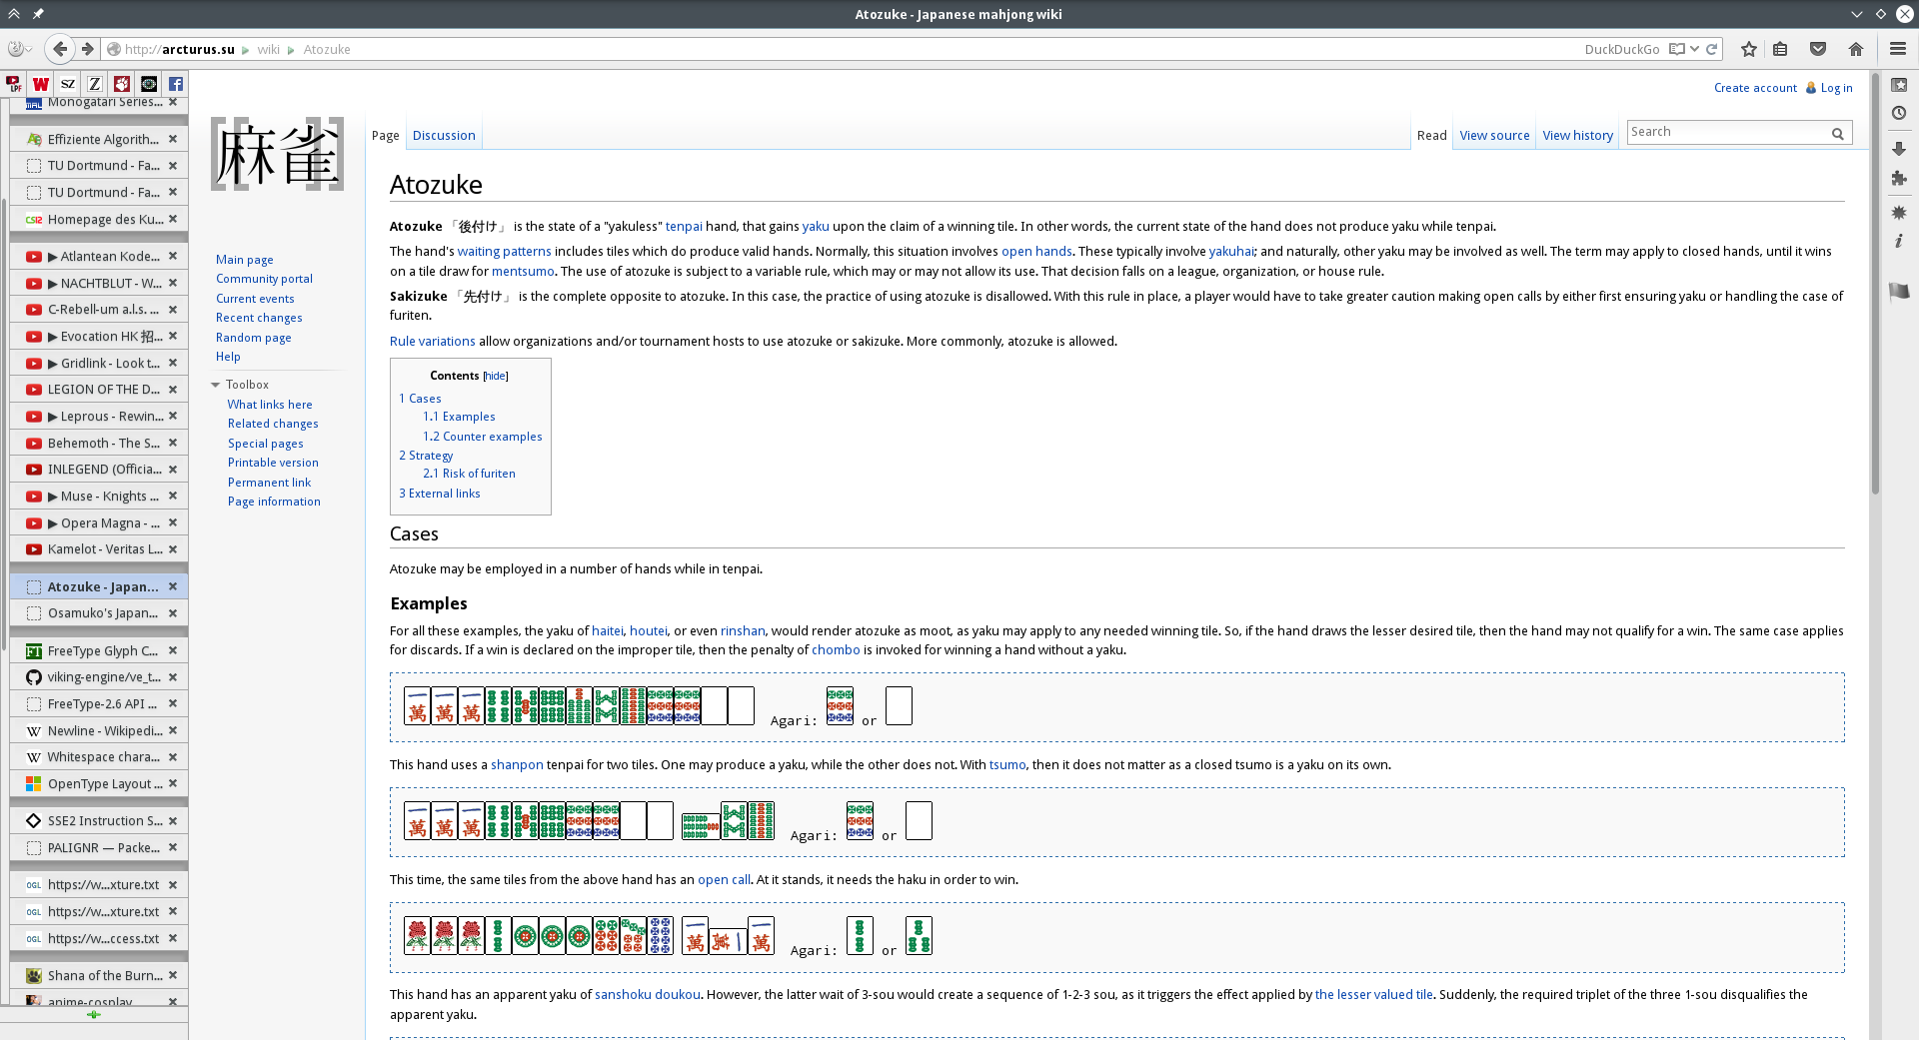Bookmark this page with the star

point(1749,49)
